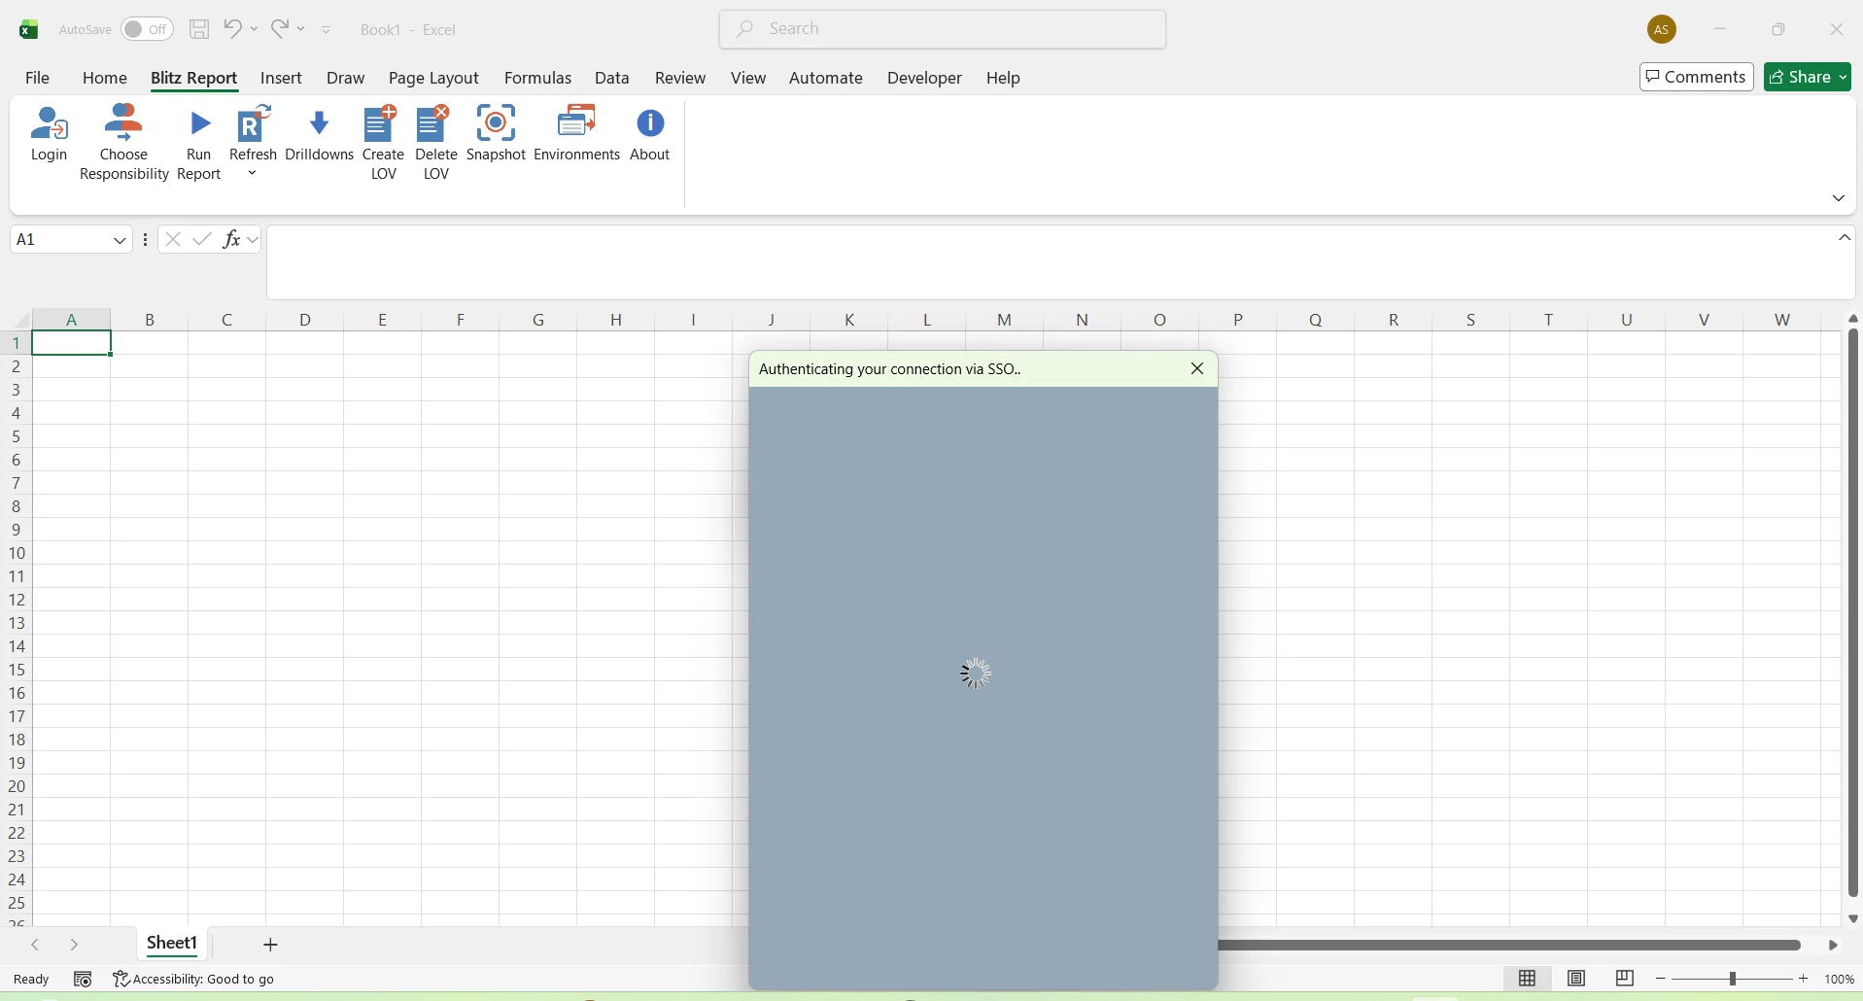This screenshot has height=1001, width=1863.
Task: Open the Name Box dropdown
Action: (121, 240)
